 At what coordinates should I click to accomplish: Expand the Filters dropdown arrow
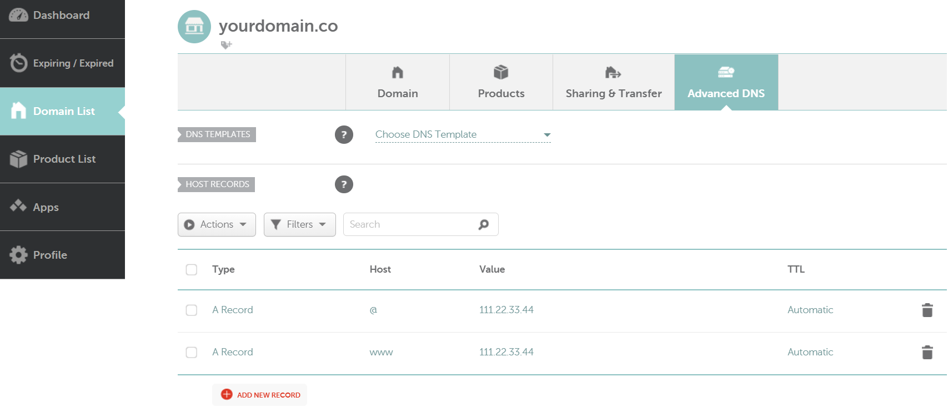(322, 224)
